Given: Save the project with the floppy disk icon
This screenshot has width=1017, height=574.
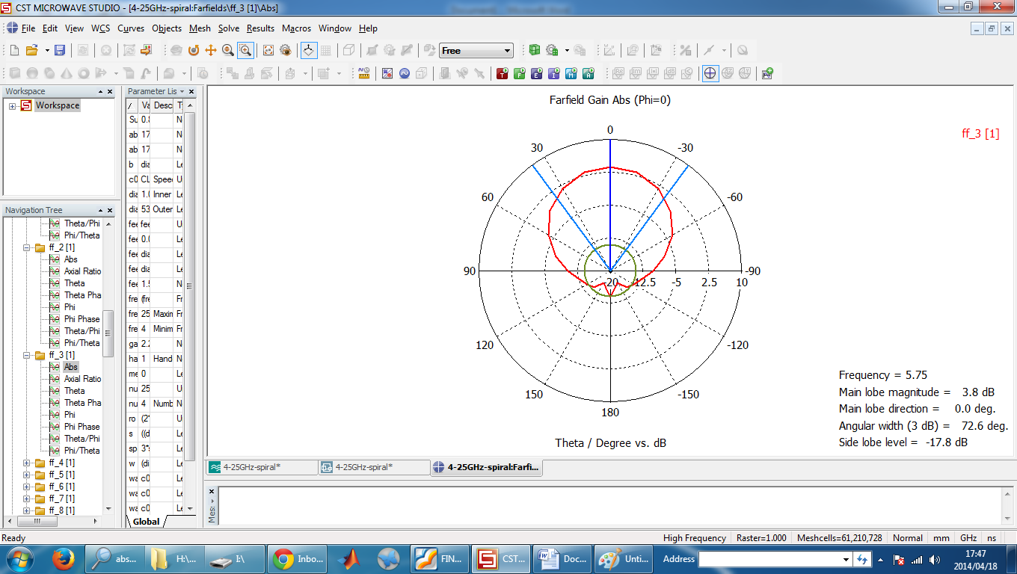Looking at the screenshot, I should 60,50.
